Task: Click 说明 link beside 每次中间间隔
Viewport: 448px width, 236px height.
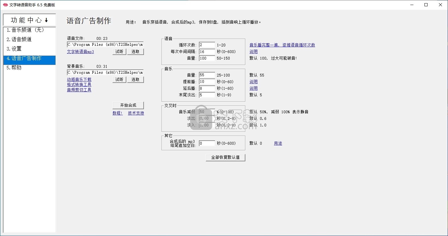Action: (x=254, y=52)
